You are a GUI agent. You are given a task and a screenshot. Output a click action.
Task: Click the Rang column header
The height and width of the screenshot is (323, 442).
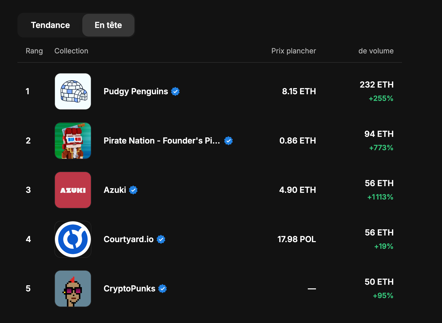(x=34, y=51)
